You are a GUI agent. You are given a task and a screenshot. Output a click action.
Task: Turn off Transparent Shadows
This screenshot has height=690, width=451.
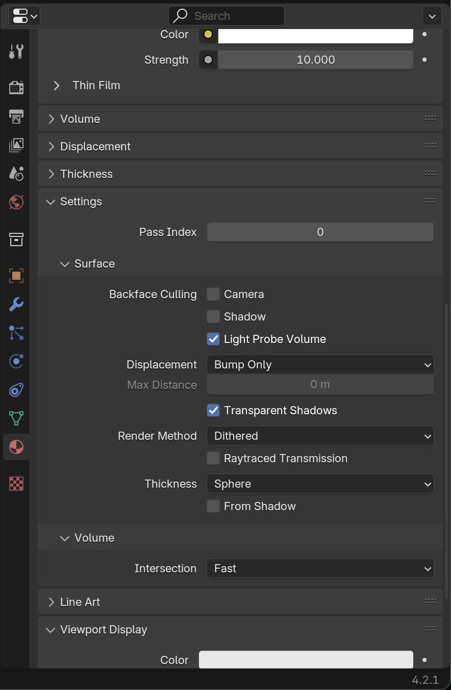tap(213, 411)
